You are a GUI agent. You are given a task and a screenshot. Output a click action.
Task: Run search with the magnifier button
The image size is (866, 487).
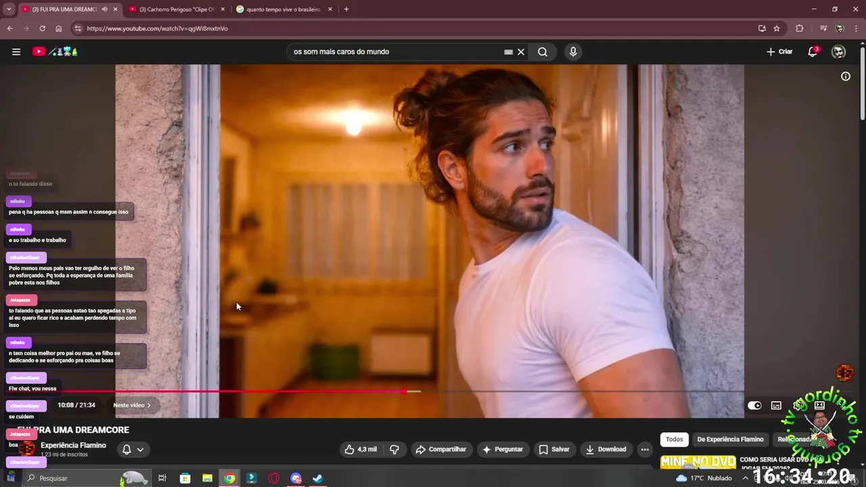coord(543,51)
